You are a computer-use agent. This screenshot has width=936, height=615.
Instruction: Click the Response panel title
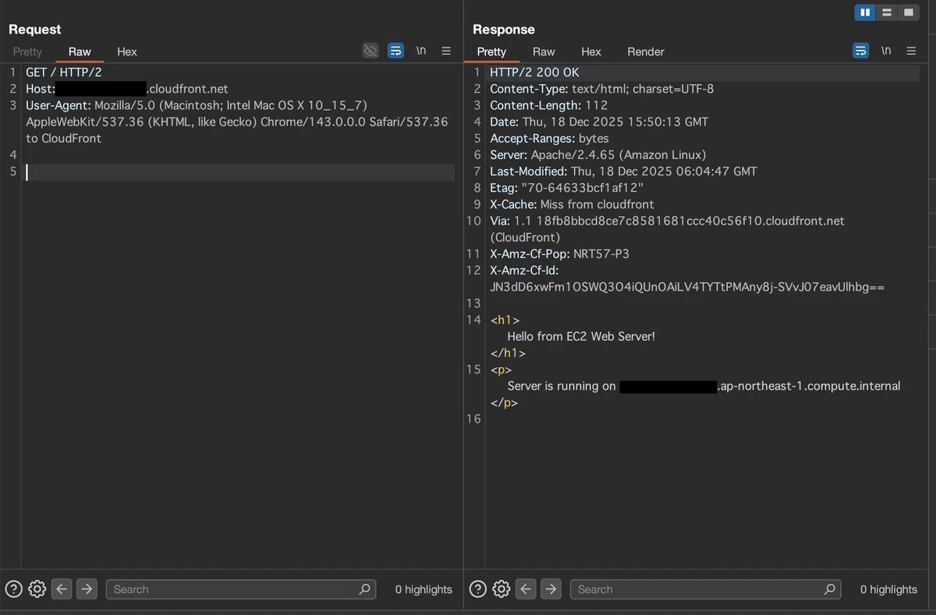point(504,30)
